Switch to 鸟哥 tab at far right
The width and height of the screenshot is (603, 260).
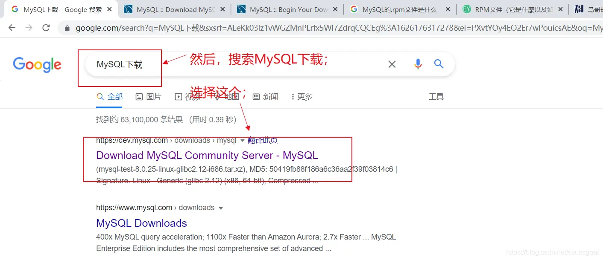tap(588, 9)
